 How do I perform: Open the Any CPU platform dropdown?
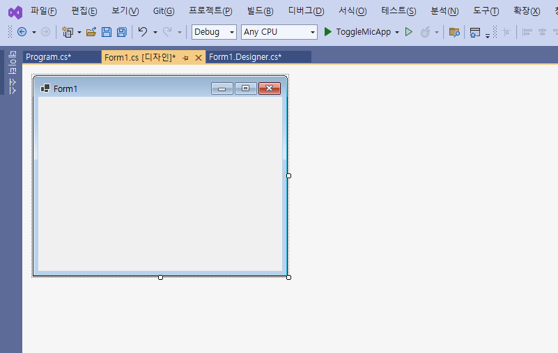point(279,32)
